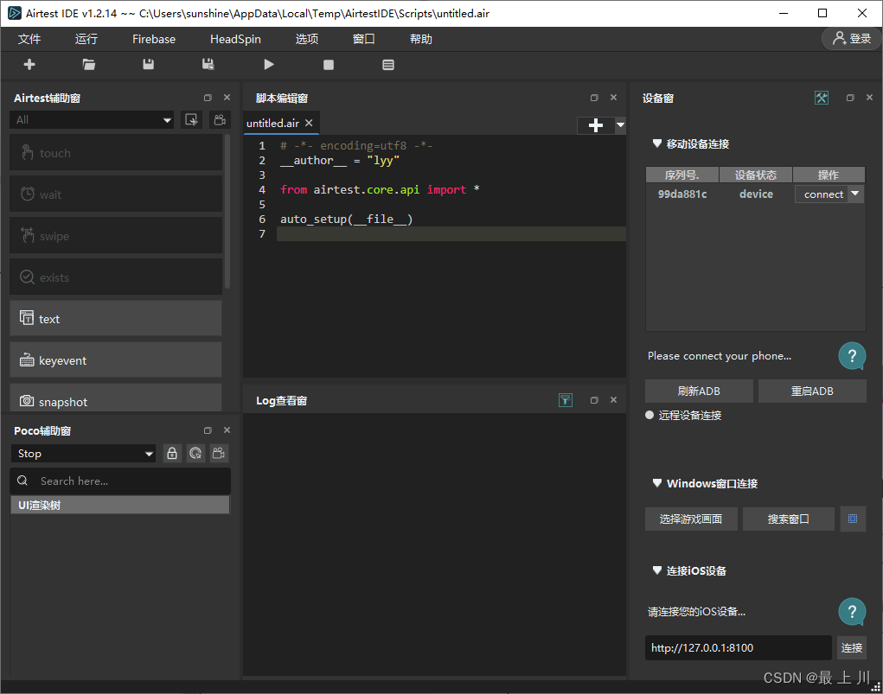
Task: Stop the script with the stop icon
Action: tap(329, 65)
